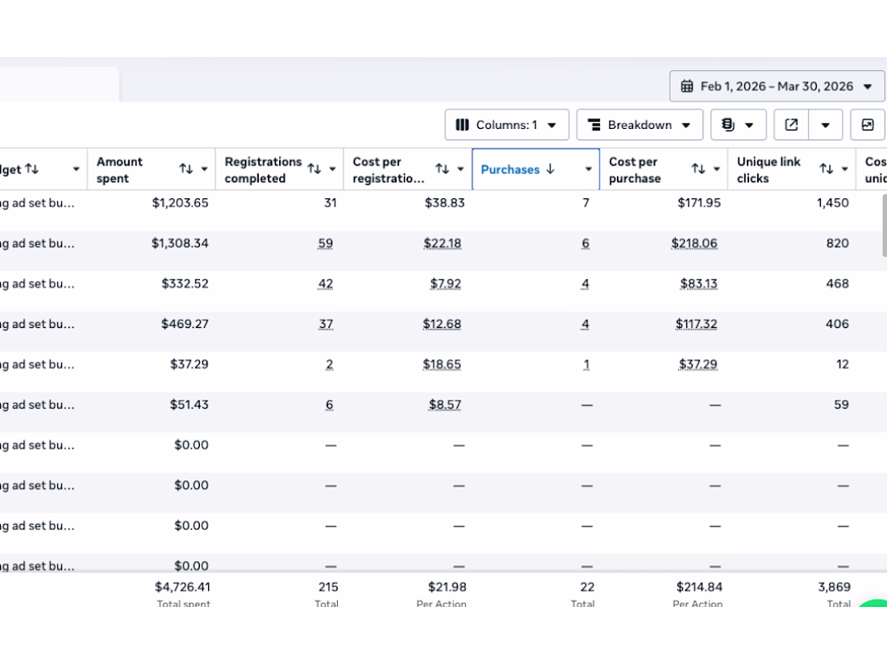Open the date range Feb 1 – Mar 30 picker
Screen dimensions: 887x665
pyautogui.click(x=777, y=86)
